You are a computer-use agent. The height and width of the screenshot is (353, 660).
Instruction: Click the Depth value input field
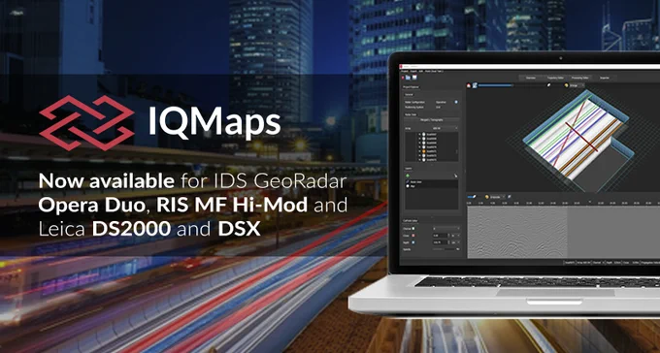440,242
